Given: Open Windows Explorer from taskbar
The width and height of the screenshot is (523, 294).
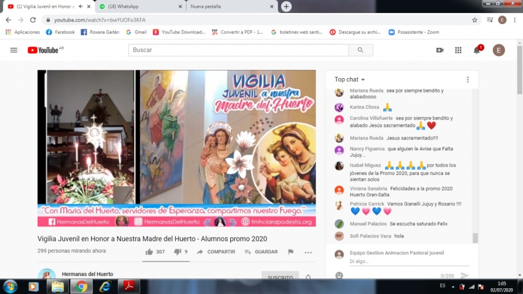Looking at the screenshot, I should coord(58,287).
